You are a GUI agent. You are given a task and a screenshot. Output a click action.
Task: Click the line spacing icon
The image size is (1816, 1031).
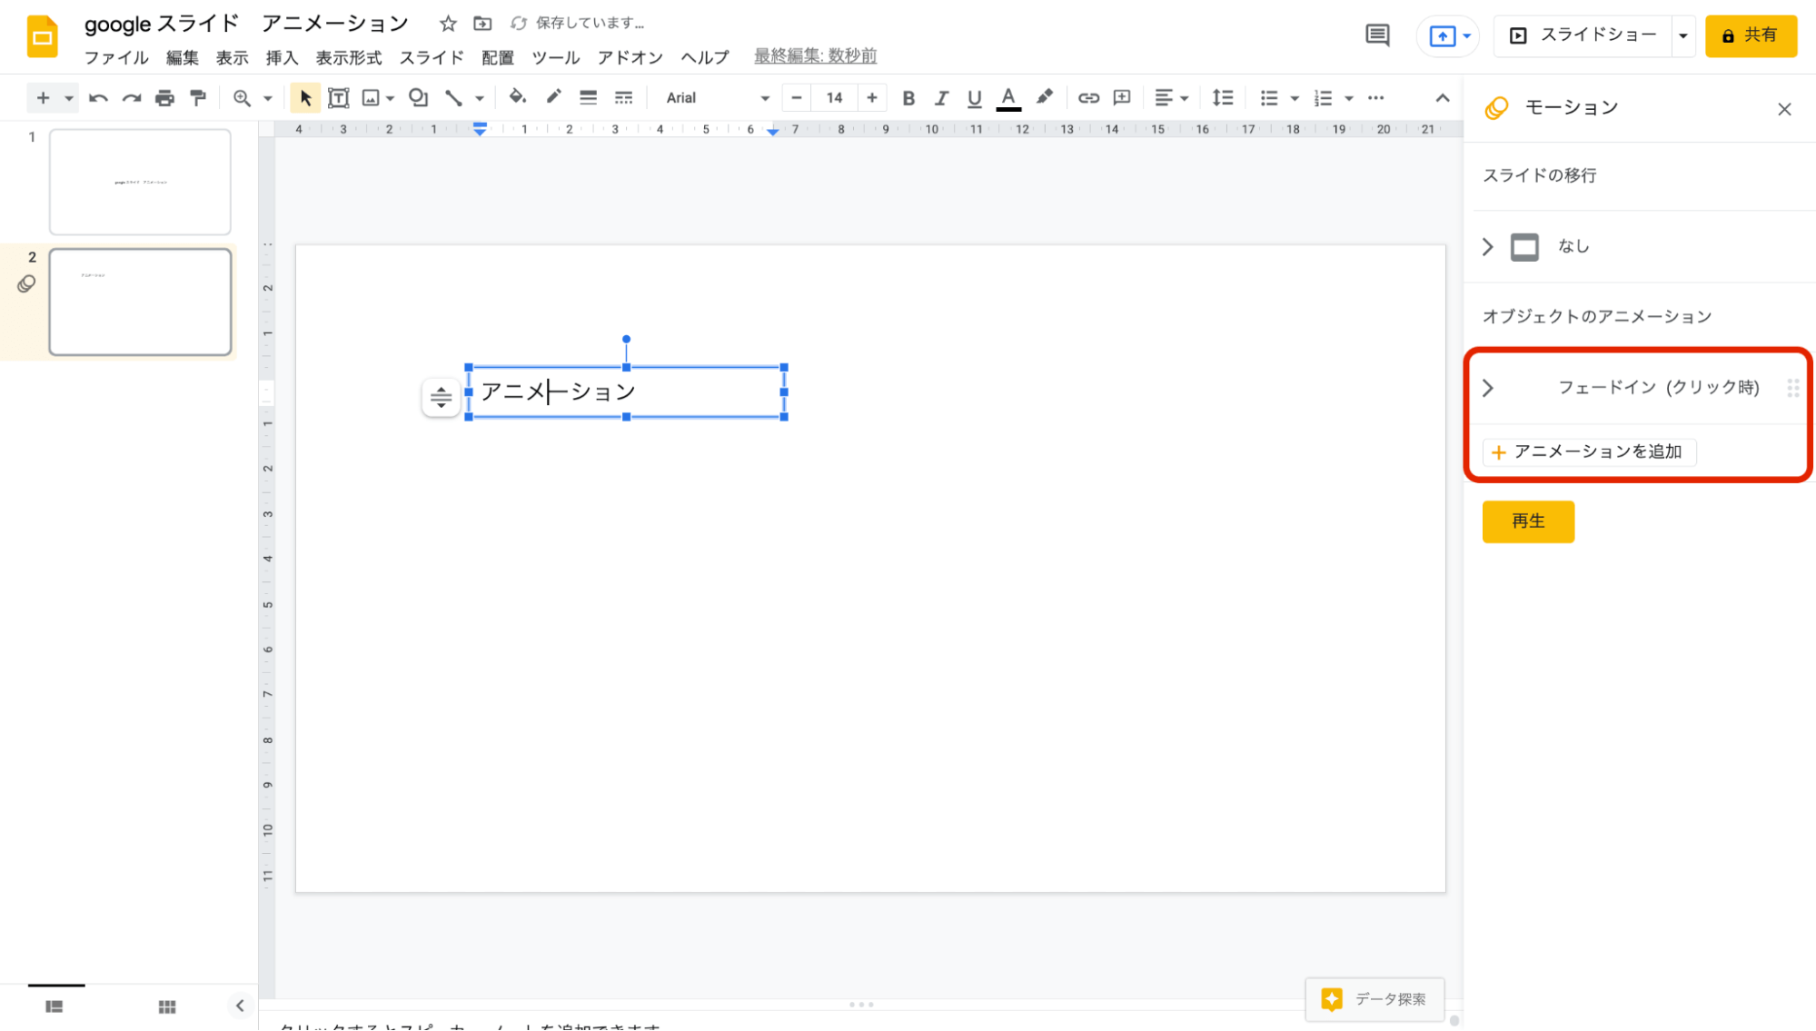(x=1223, y=98)
